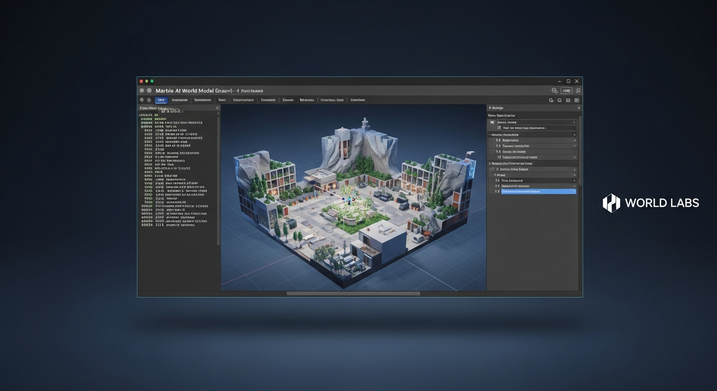Click the rounded square icon in right toolbar group

pyautogui.click(x=560, y=100)
